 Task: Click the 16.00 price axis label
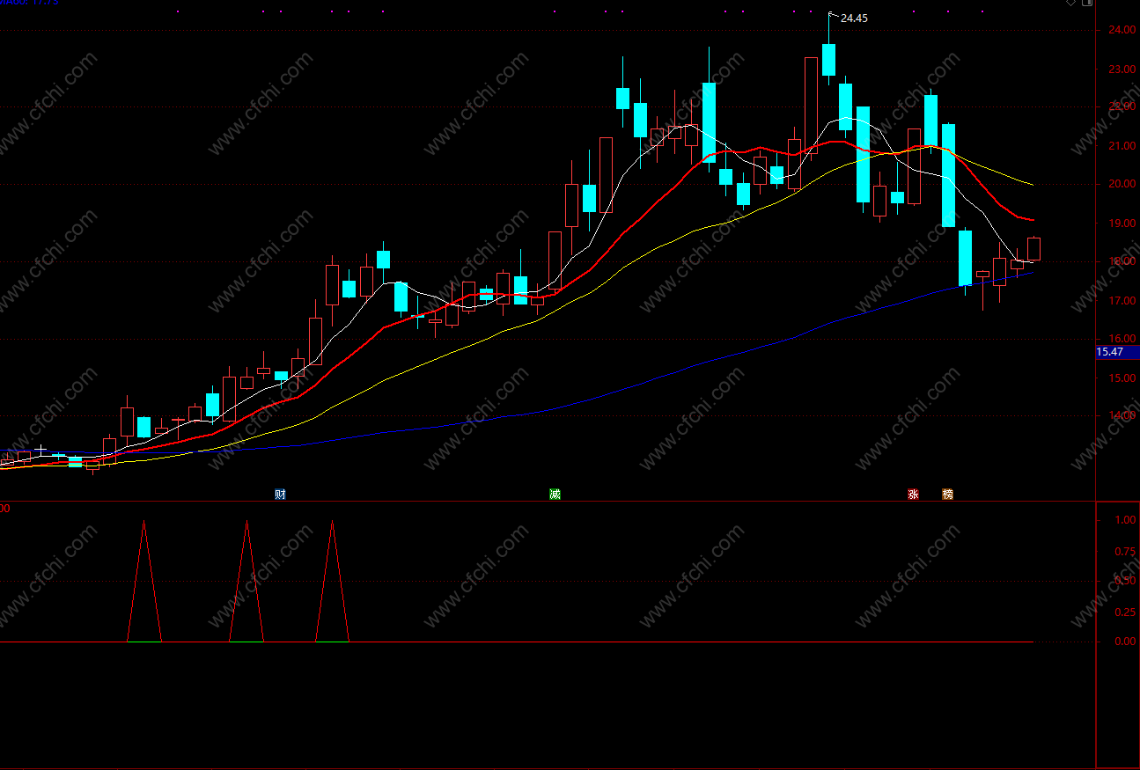click(1122, 340)
